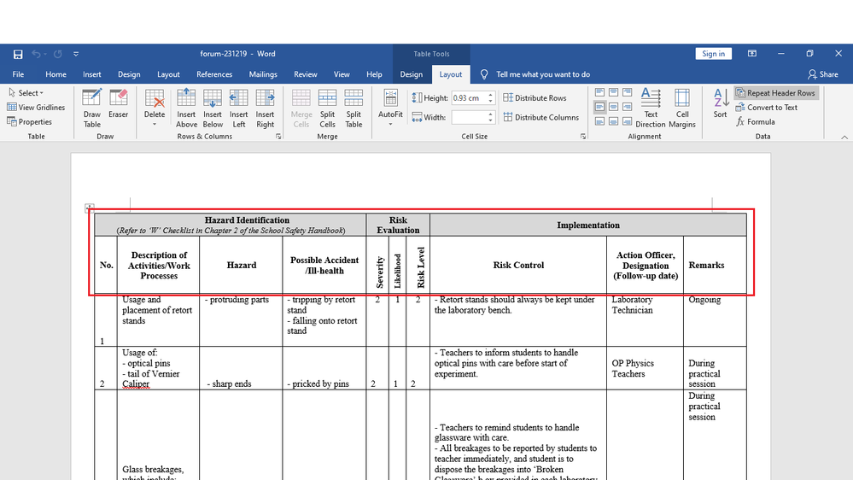Switch to the Insert tab
The height and width of the screenshot is (480, 853).
(x=92, y=74)
